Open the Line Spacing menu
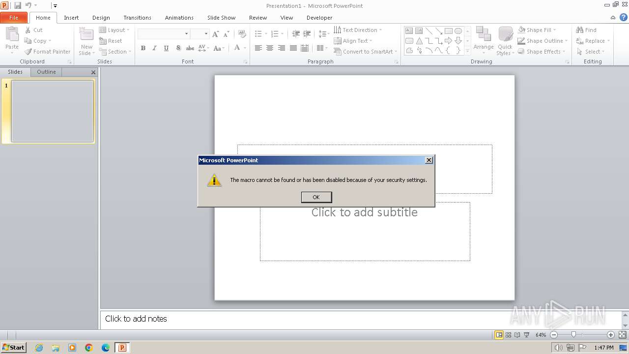The image size is (629, 354). 323,34
